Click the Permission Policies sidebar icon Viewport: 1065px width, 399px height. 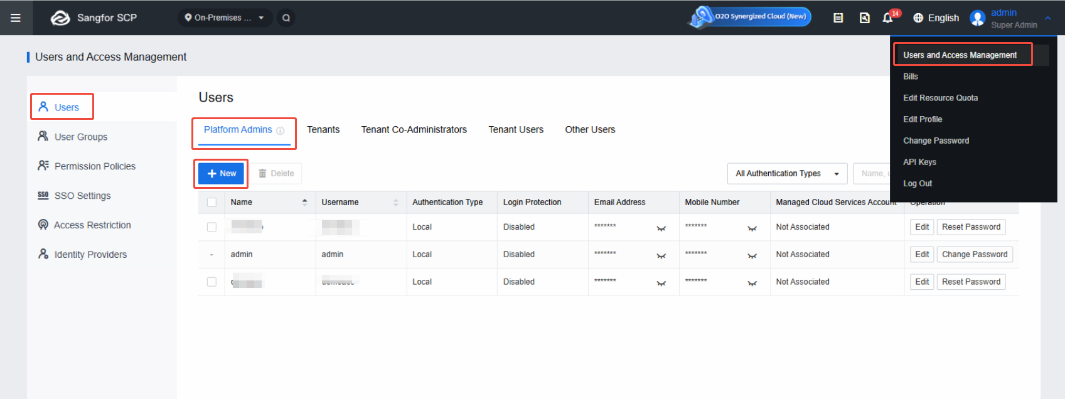pos(43,166)
